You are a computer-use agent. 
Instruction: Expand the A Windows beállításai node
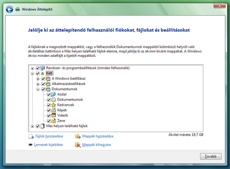[38, 79]
